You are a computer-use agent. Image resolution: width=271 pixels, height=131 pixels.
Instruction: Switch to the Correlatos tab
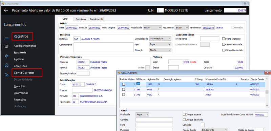(x=81, y=19)
